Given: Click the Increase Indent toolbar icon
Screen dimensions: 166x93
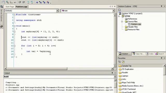Looking at the screenshot, I should click(x=24, y=2).
